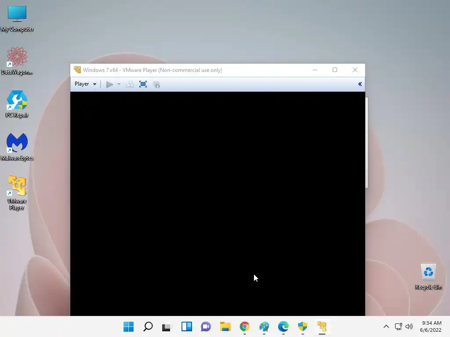Enter full screen mode in VMware
This screenshot has height=337, width=450.
pos(143,84)
